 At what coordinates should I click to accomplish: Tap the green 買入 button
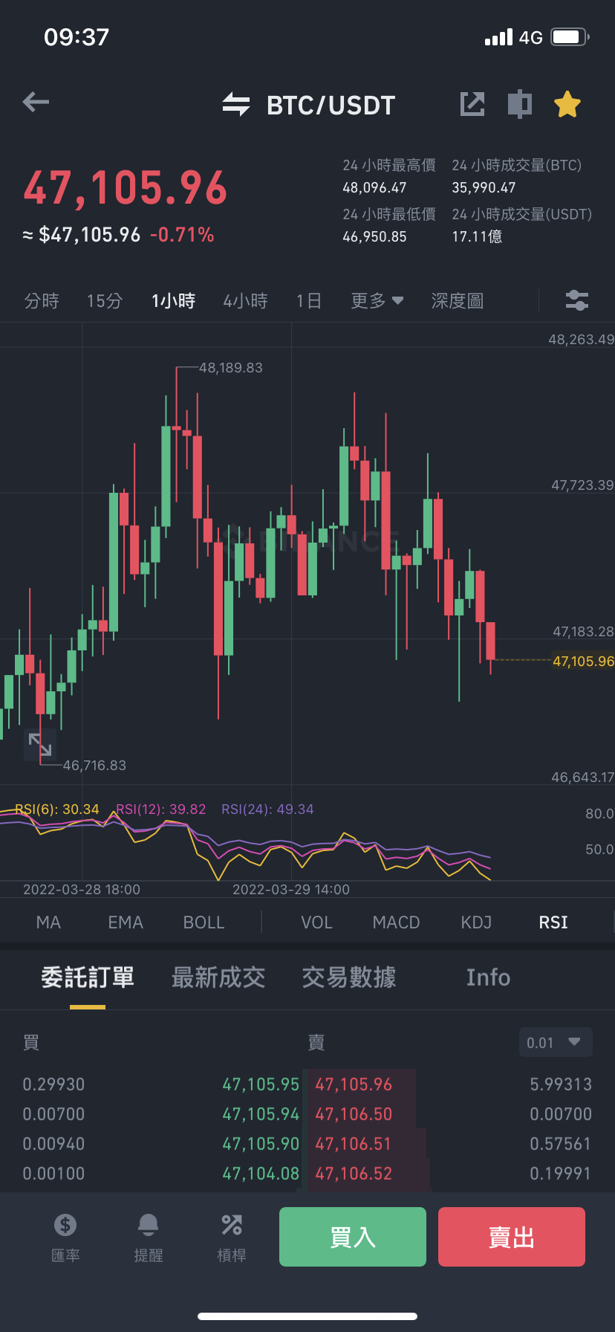(x=353, y=1237)
